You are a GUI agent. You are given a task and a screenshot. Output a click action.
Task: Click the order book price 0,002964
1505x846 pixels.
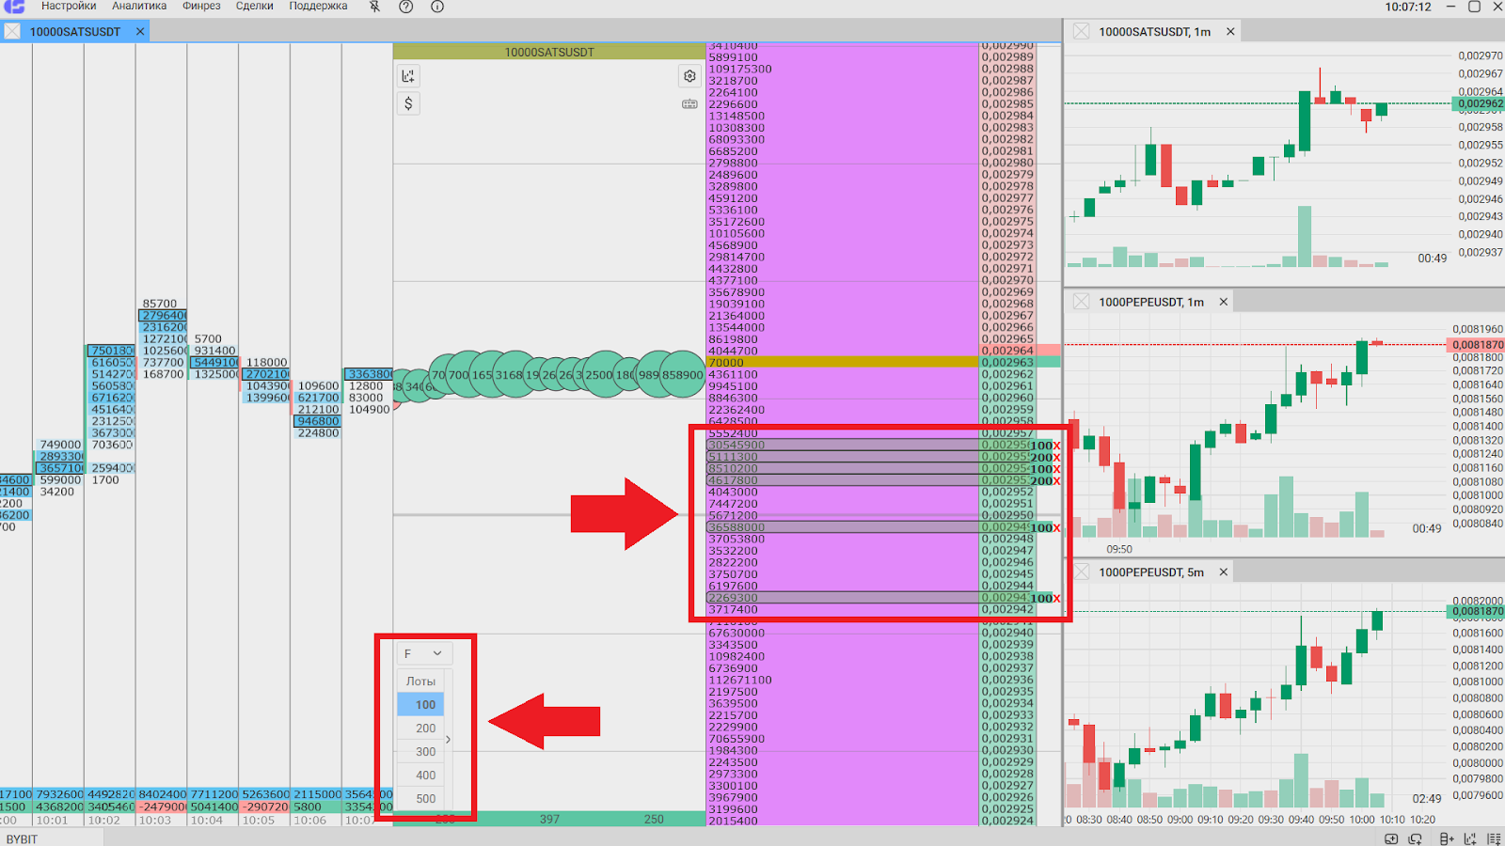click(x=1007, y=351)
